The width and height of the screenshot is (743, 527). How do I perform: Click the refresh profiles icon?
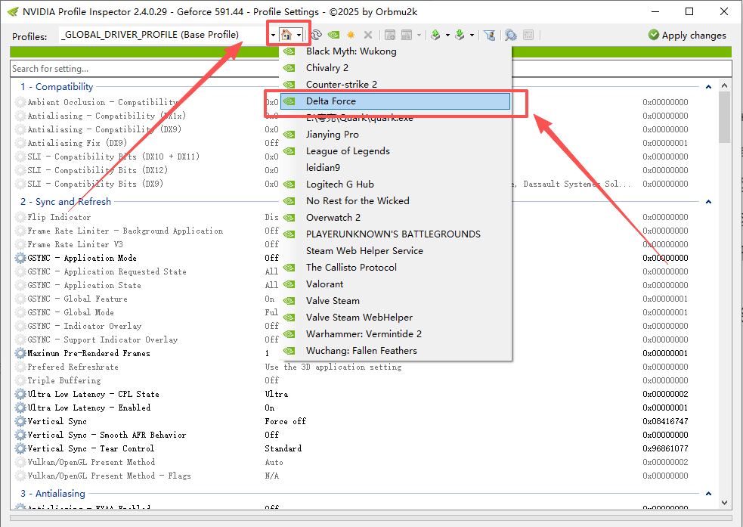tap(316, 35)
